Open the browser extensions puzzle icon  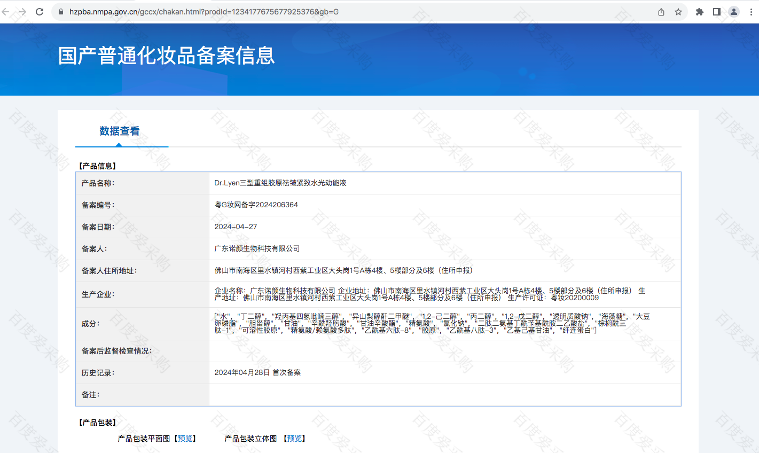[700, 12]
